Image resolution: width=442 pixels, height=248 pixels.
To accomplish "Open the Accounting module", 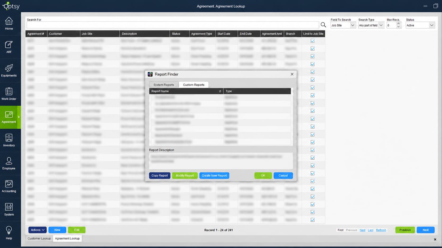I will click(9, 187).
